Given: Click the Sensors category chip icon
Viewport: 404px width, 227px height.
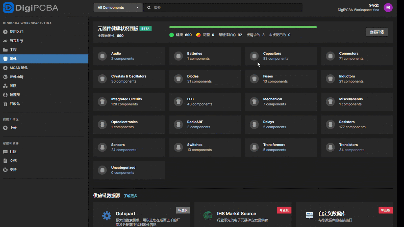Looking at the screenshot, I should coord(102,147).
